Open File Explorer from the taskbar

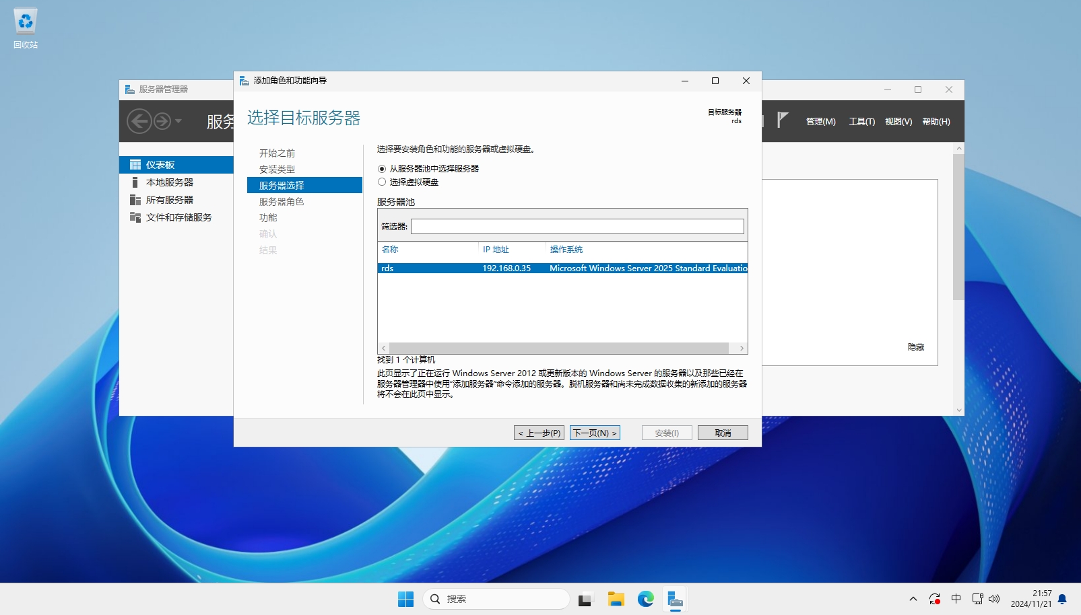point(616,599)
